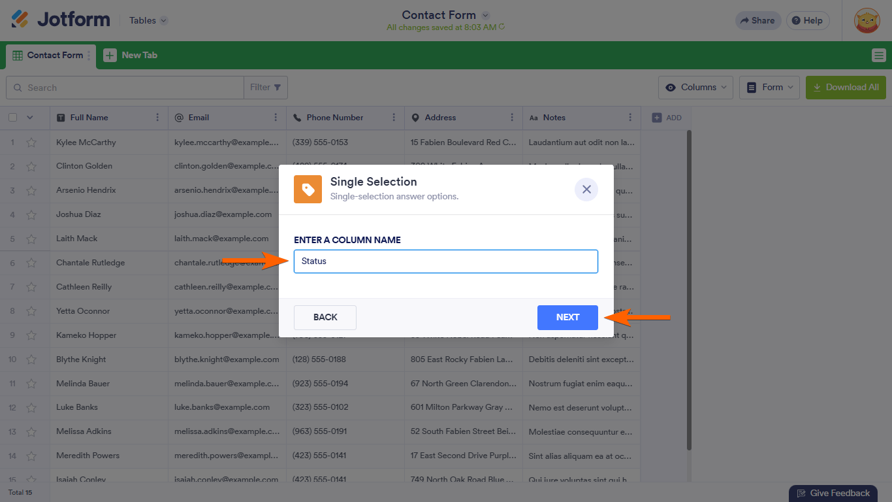
Task: Click the phone cell (963) 555-0191
Action: pos(345,432)
